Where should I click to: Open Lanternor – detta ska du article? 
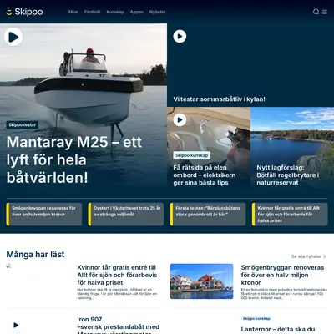[278, 330]
